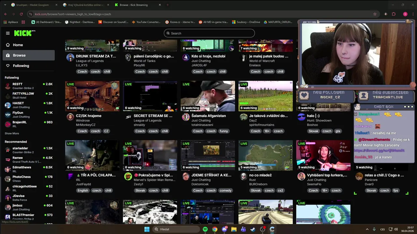This screenshot has height=234, width=417.
Task: Open DayZ category link
Action: (x=253, y=121)
